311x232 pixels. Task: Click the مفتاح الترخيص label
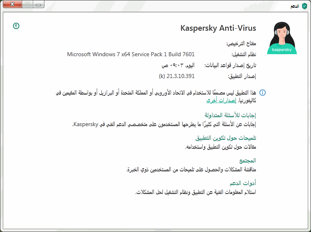click(241, 44)
